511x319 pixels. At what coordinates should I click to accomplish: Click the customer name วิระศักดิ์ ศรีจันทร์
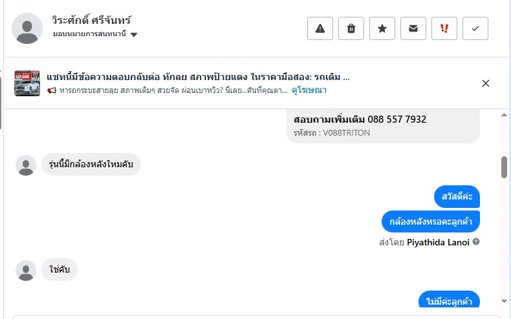[92, 20]
